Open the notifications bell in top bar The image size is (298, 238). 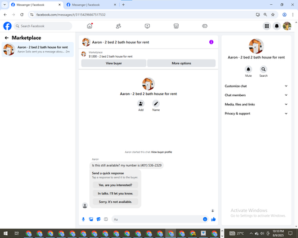(x=277, y=26)
